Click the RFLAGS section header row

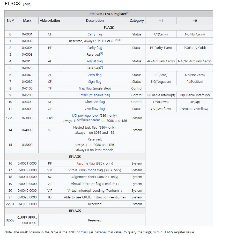(x=75, y=211)
